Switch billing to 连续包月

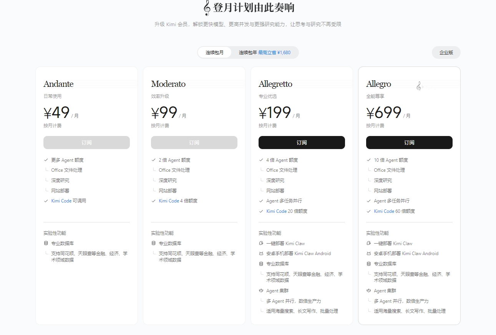214,53
